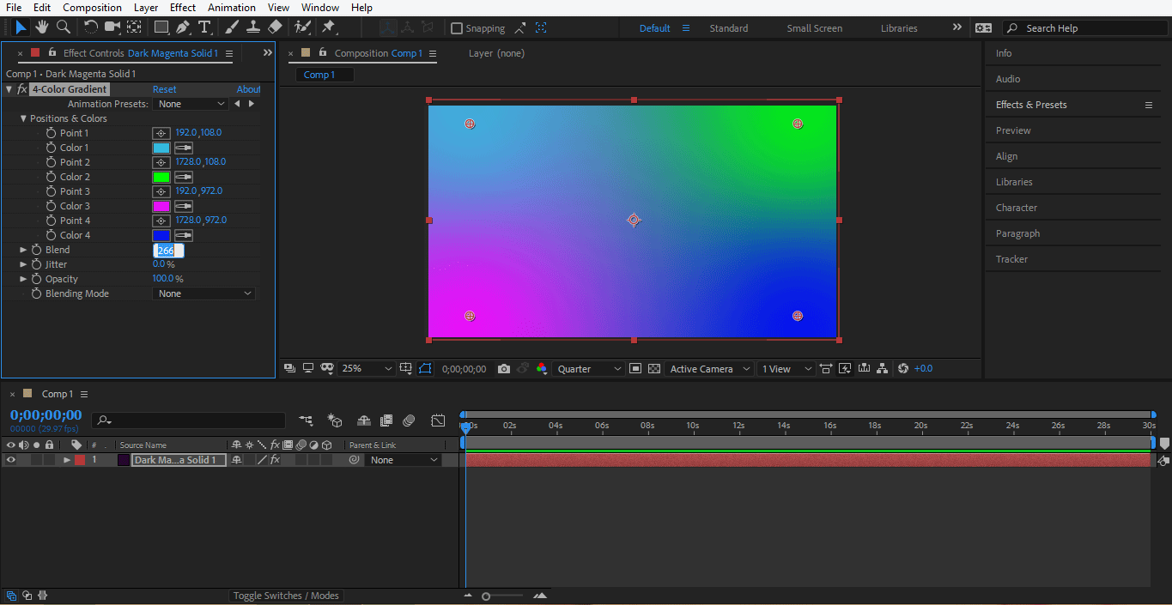Open the Graph Editor in timeline
This screenshot has height=605, width=1172.
(x=438, y=420)
